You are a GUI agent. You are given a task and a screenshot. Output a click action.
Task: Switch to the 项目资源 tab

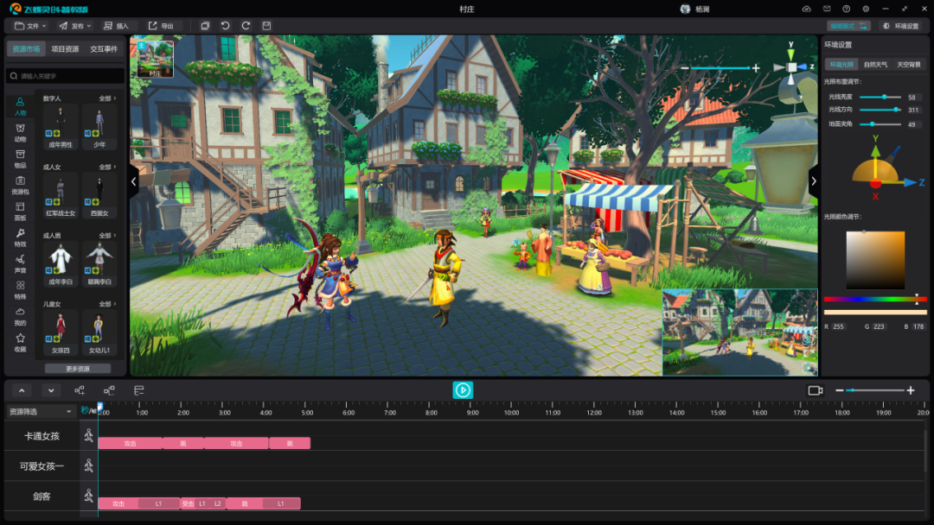pos(65,48)
